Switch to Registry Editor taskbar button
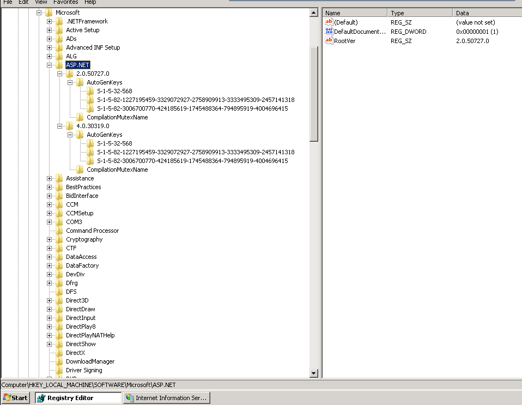This screenshot has height=405, width=522. (78, 398)
